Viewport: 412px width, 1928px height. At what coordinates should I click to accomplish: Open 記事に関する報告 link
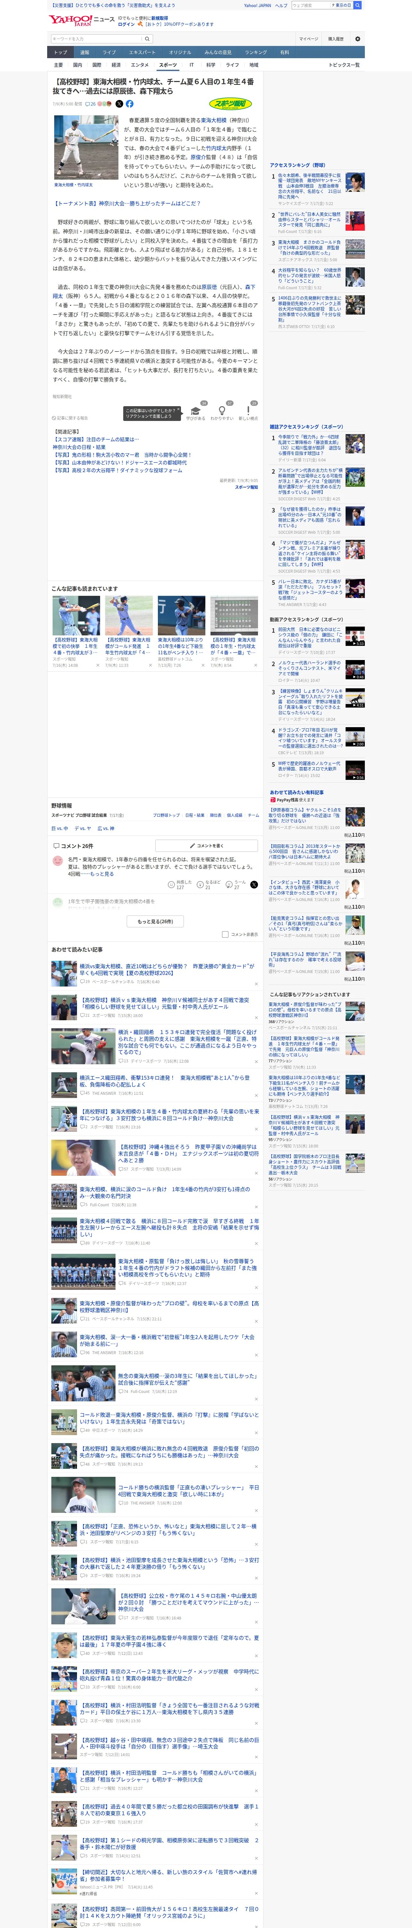tap(70, 418)
